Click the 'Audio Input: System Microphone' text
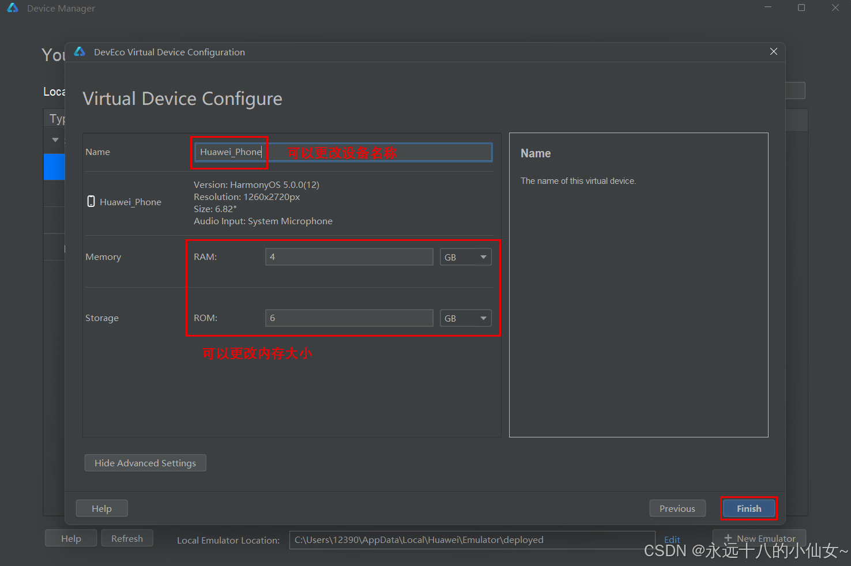The width and height of the screenshot is (851, 566). [263, 221]
